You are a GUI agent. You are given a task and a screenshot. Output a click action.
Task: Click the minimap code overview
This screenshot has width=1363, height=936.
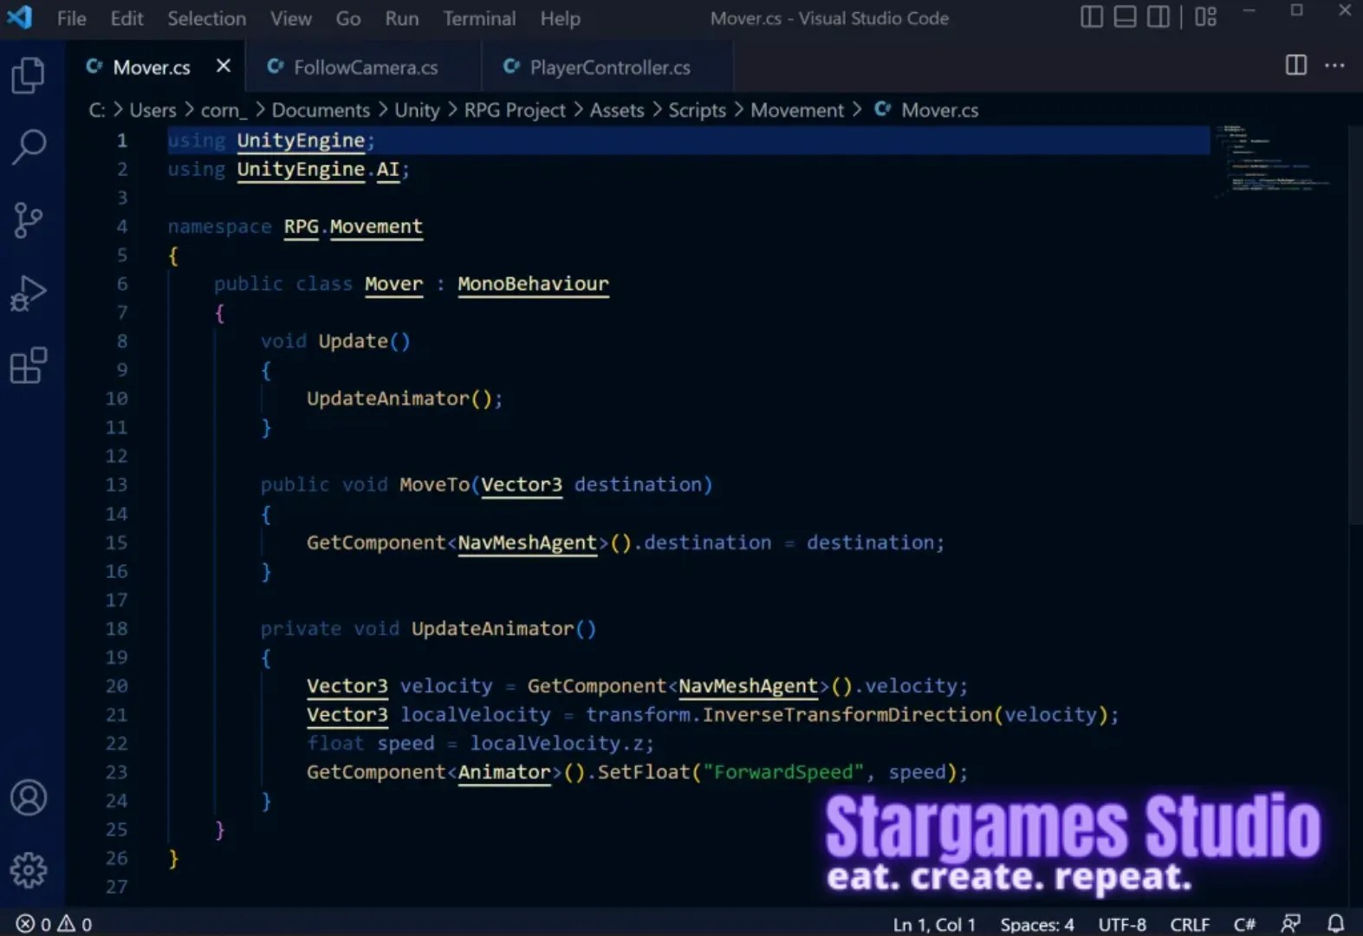[1274, 161]
